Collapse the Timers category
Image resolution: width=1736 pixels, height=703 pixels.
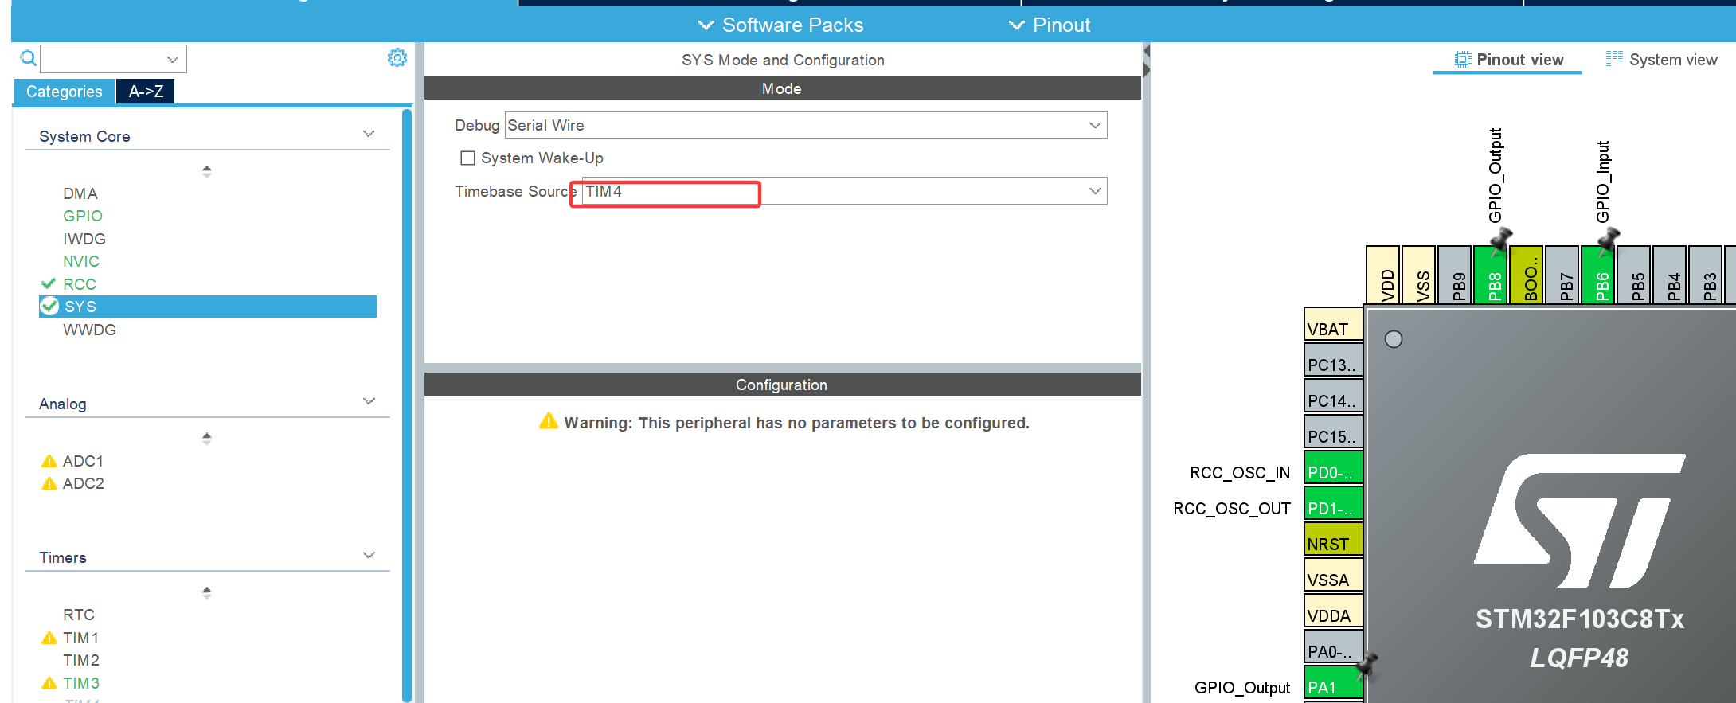369,555
